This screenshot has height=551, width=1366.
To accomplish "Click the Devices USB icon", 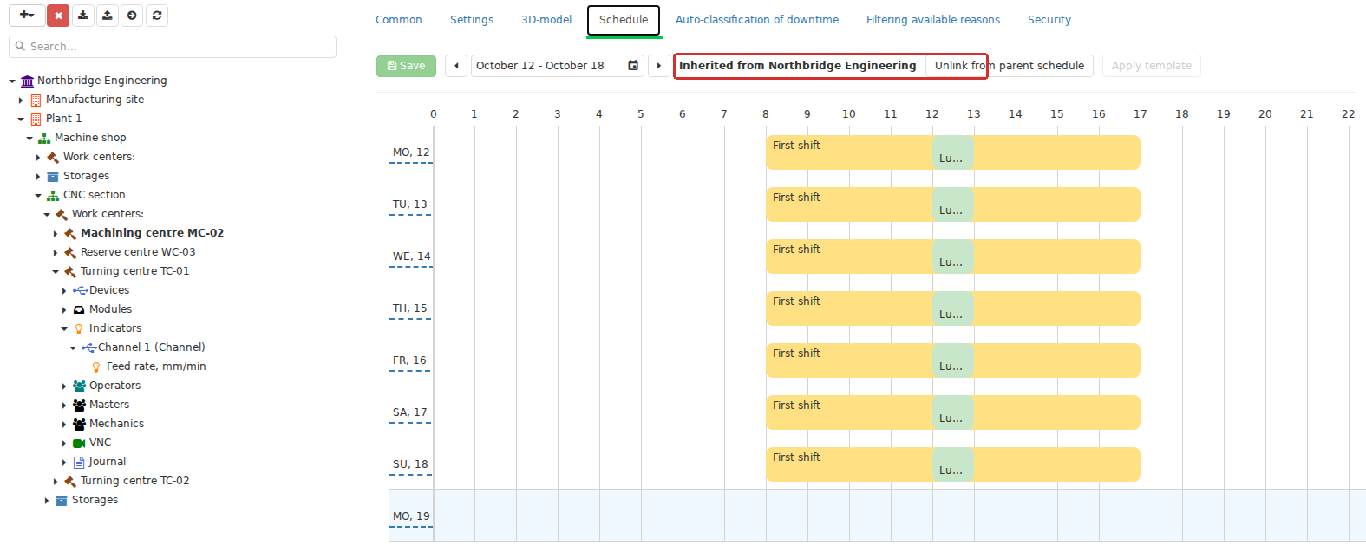I will 80,290.
